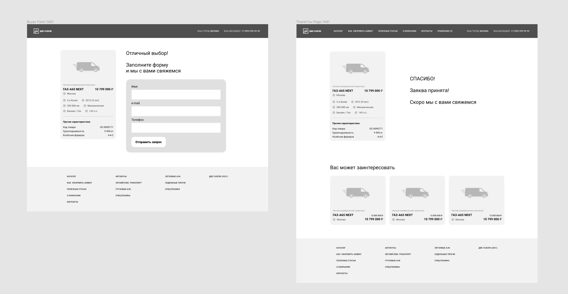Click the Телефон input field

176,128
